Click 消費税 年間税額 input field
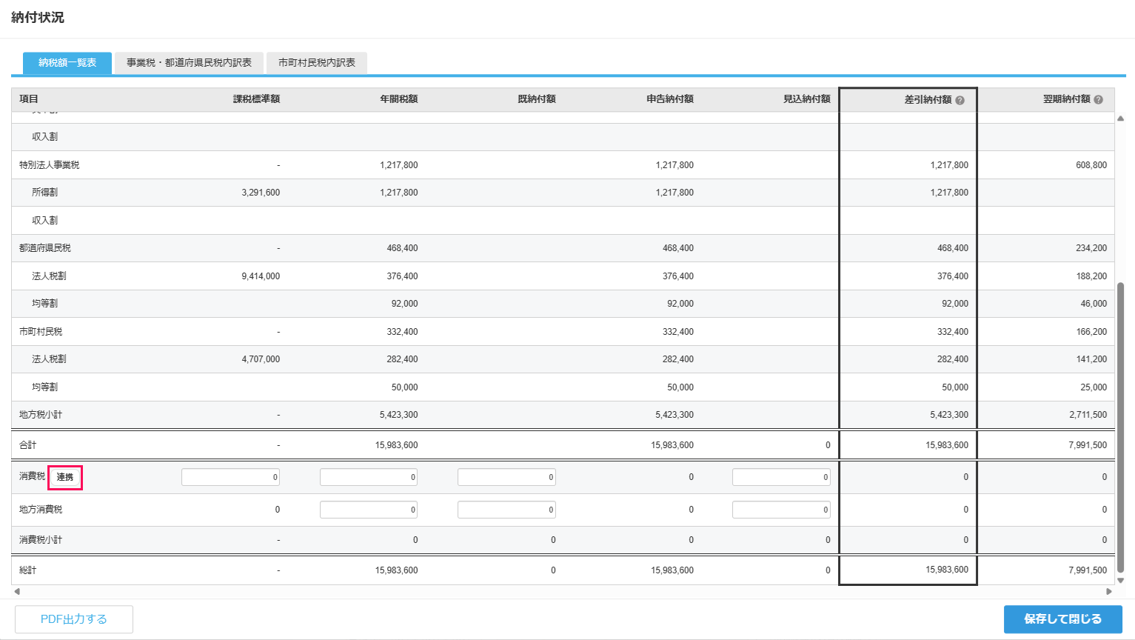The image size is (1135, 640). pos(369,477)
